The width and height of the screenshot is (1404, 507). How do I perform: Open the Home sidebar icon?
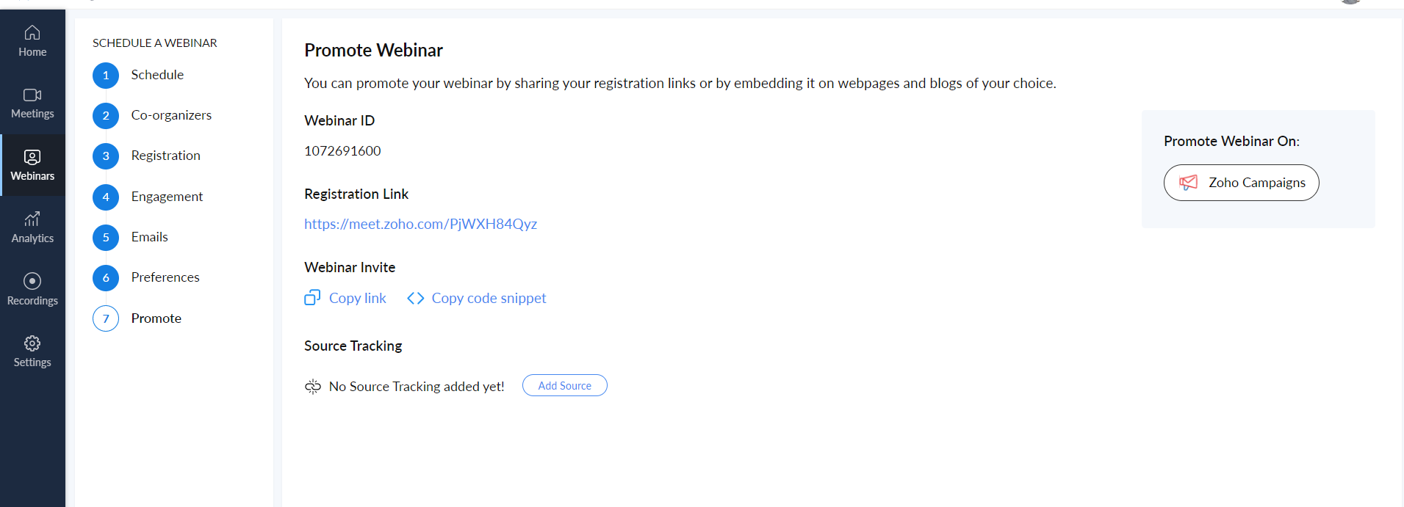tap(32, 32)
